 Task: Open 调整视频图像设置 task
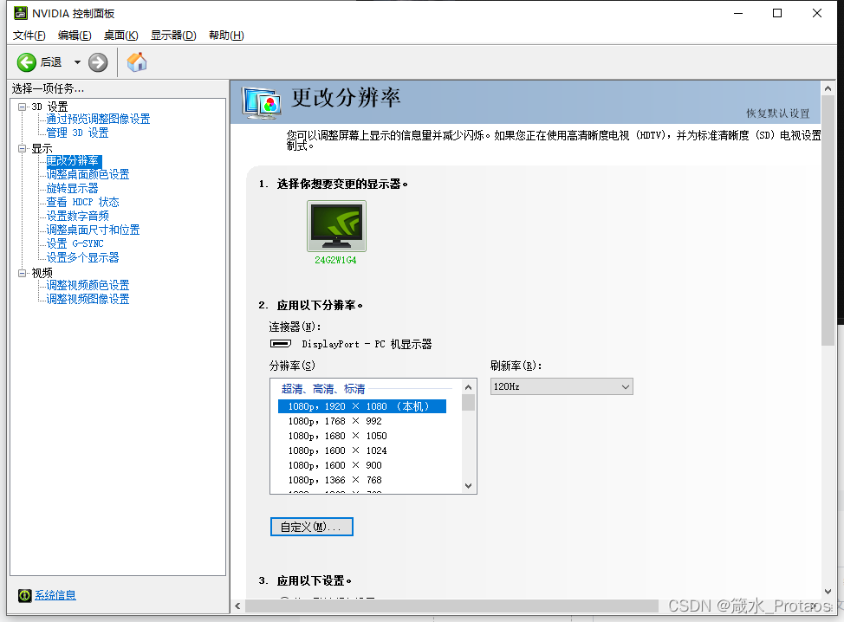pos(88,299)
